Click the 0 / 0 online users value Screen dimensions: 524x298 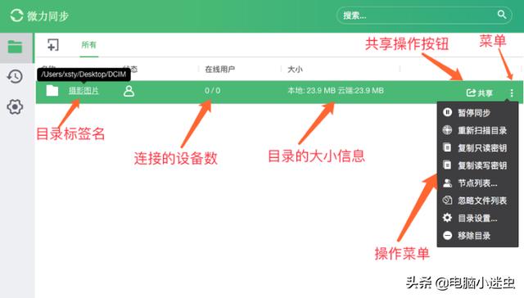pyautogui.click(x=213, y=91)
